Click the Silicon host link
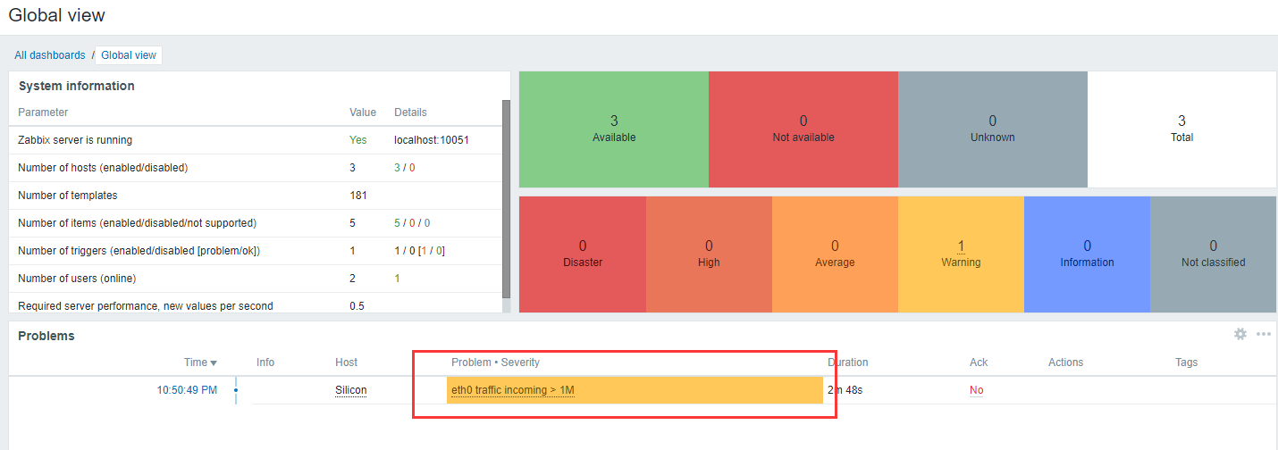This screenshot has height=450, width=1278. coord(350,390)
